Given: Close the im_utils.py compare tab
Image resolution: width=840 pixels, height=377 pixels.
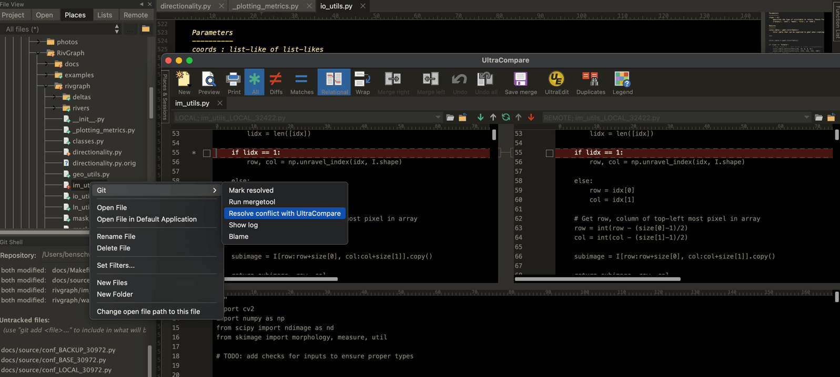Looking at the screenshot, I should [220, 103].
